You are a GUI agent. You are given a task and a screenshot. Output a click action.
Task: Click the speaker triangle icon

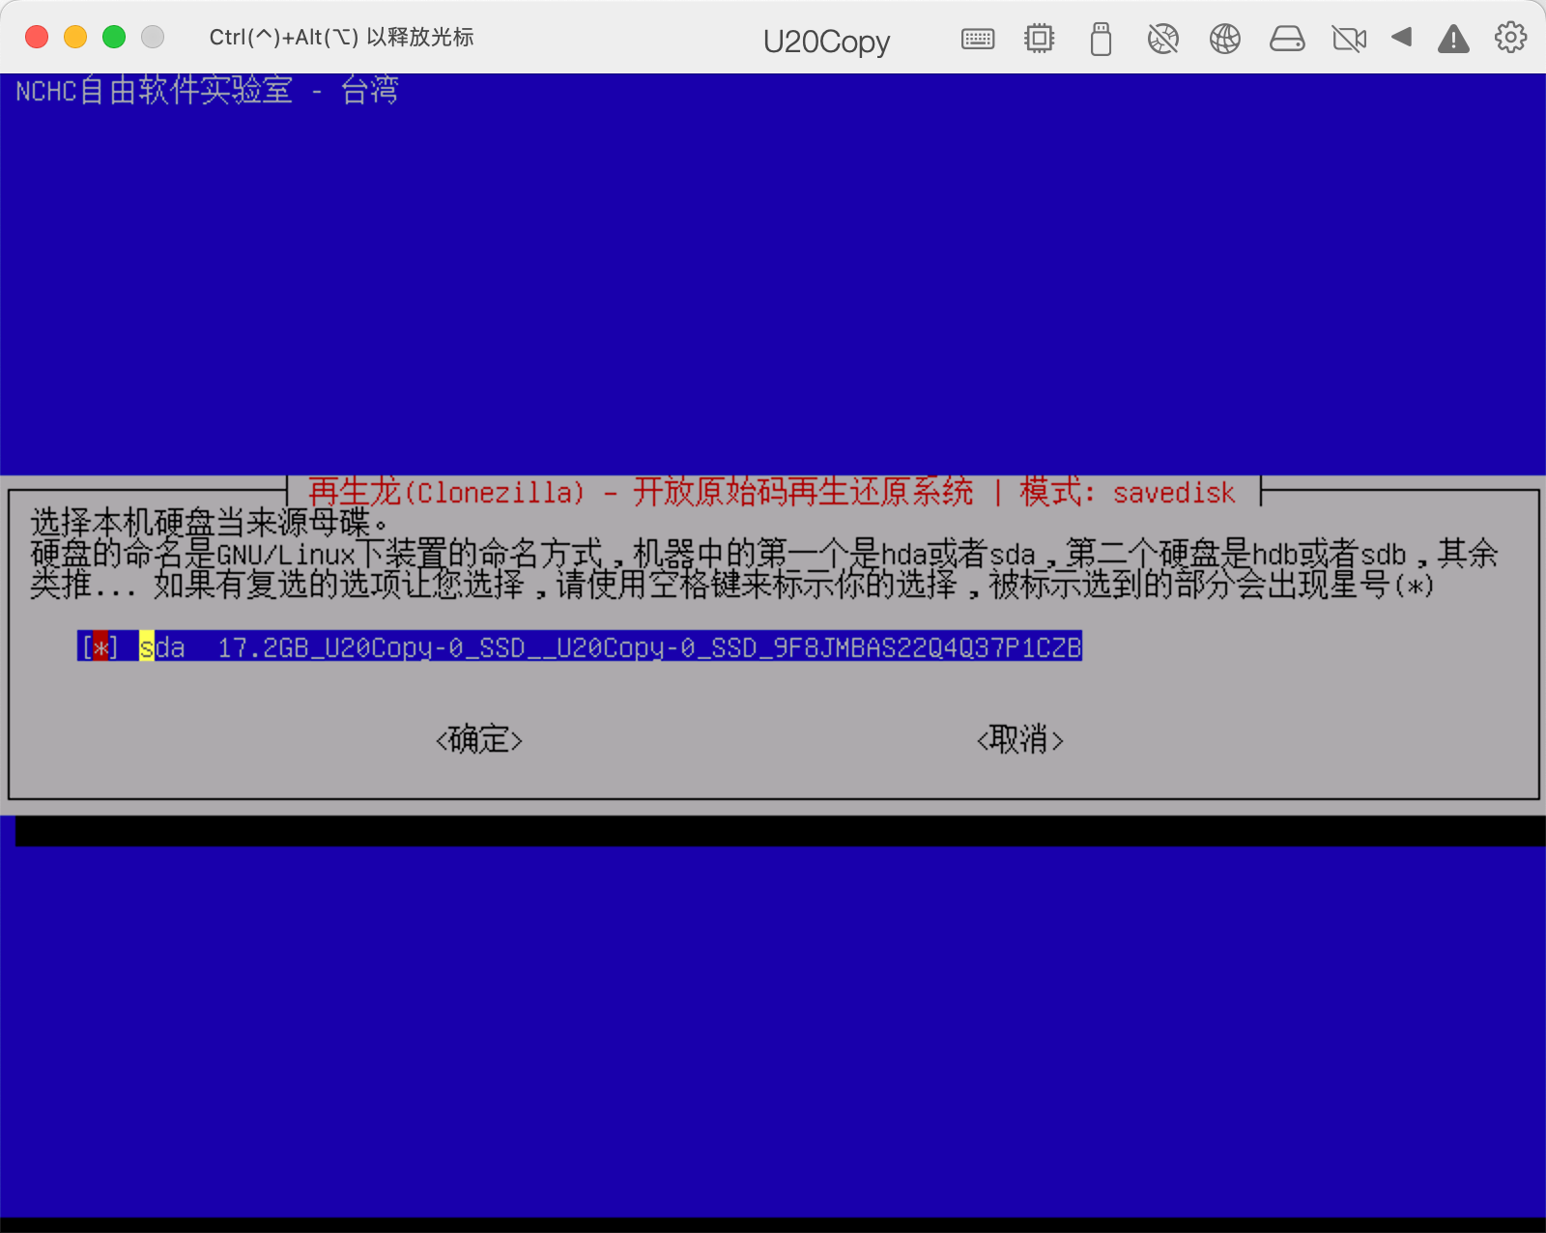coord(1402,39)
